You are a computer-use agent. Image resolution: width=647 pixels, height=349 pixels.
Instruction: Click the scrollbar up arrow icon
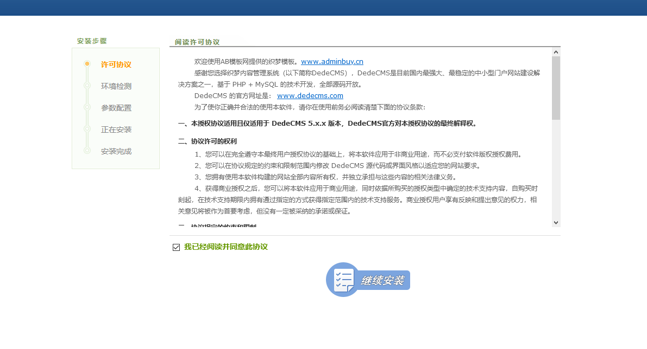pyautogui.click(x=555, y=51)
